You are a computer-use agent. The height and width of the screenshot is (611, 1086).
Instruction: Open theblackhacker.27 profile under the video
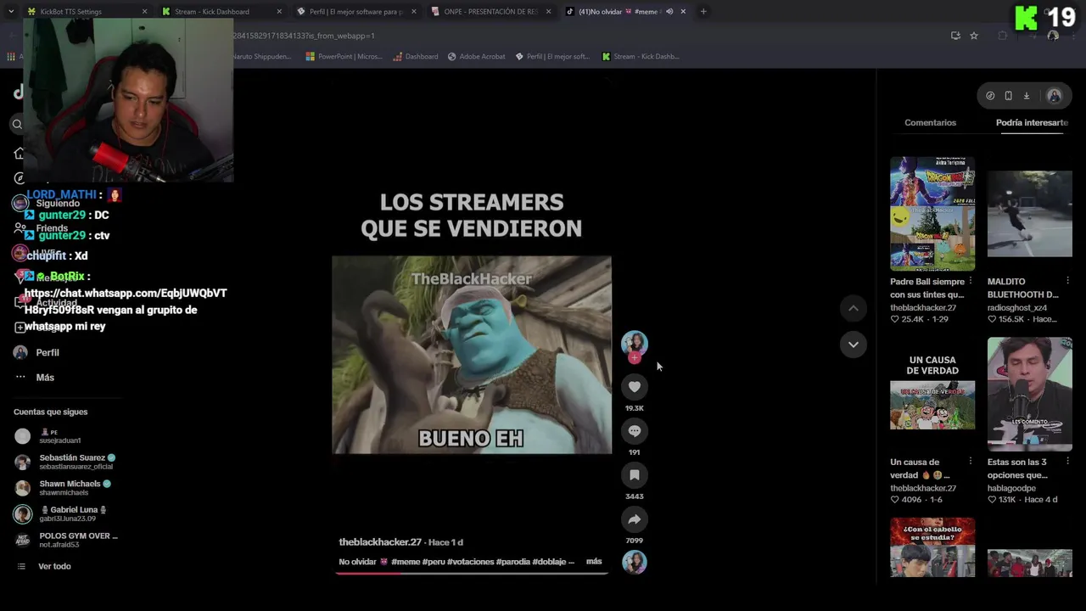[x=380, y=542]
